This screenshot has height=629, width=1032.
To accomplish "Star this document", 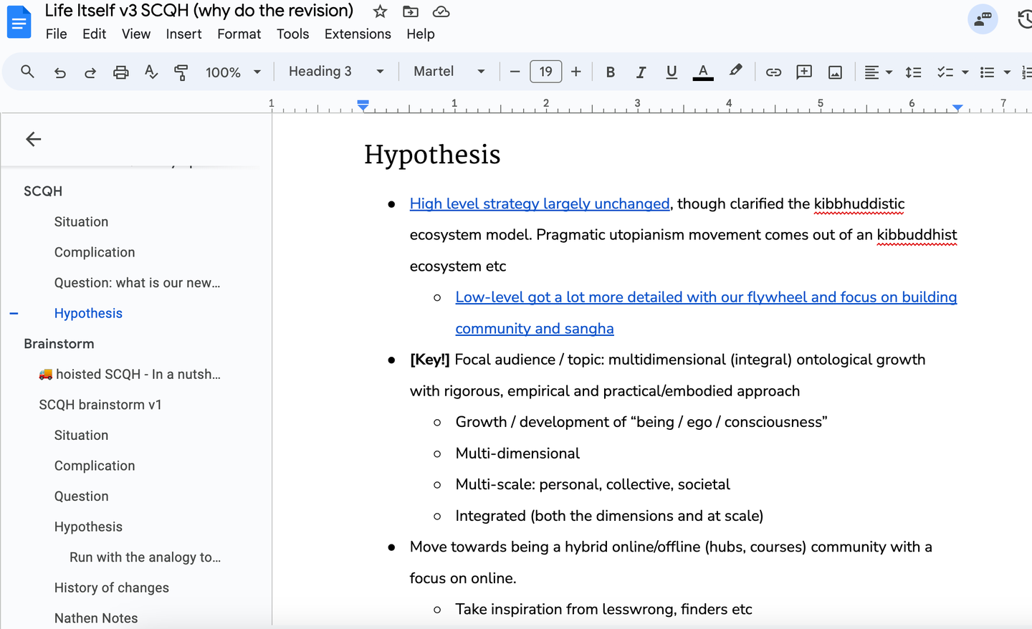I will pos(380,11).
